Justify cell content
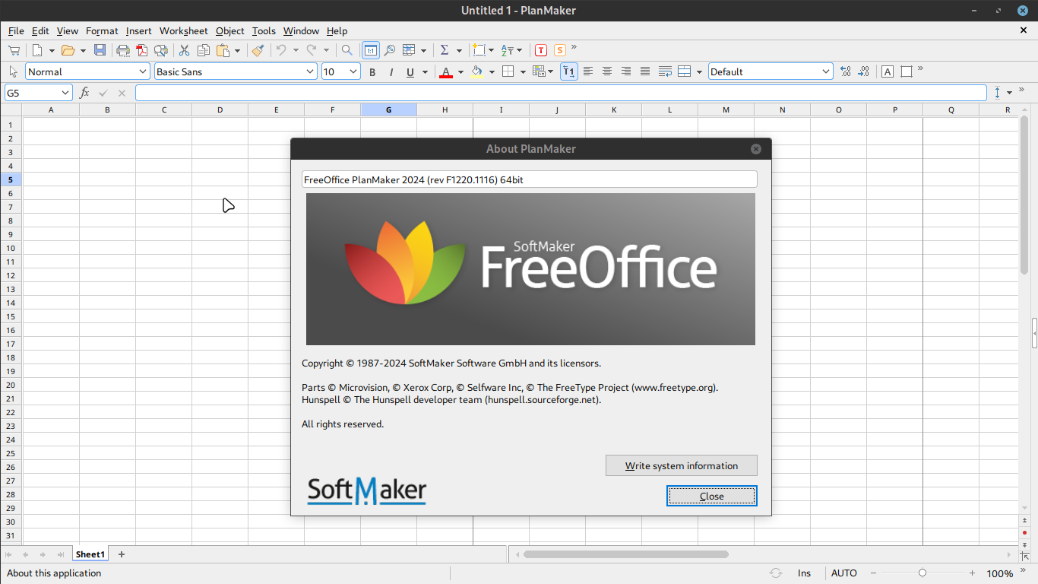The image size is (1038, 584). (x=645, y=71)
